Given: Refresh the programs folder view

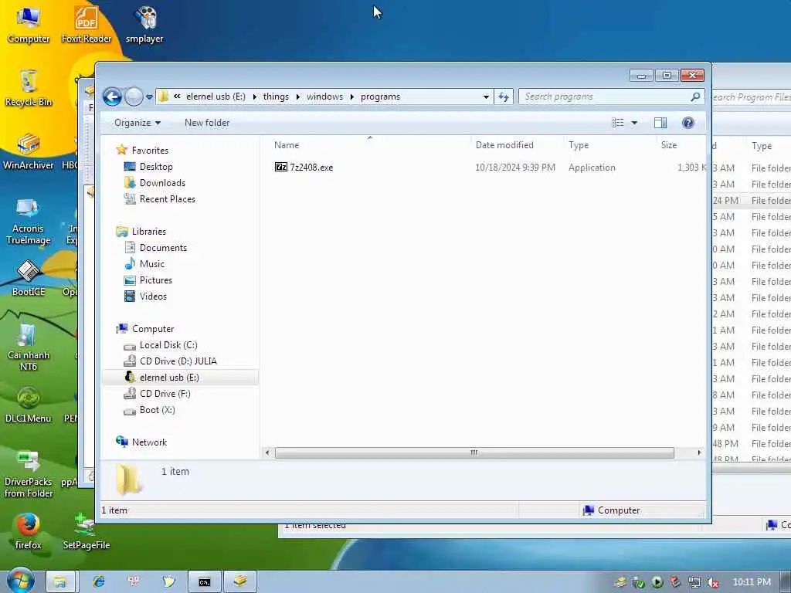Looking at the screenshot, I should click(x=504, y=97).
